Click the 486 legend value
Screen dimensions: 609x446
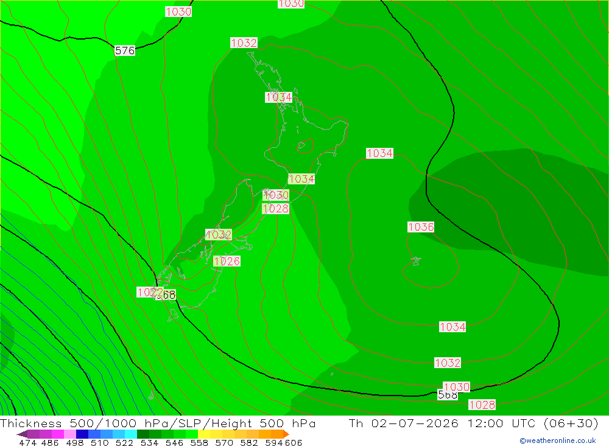50,442
